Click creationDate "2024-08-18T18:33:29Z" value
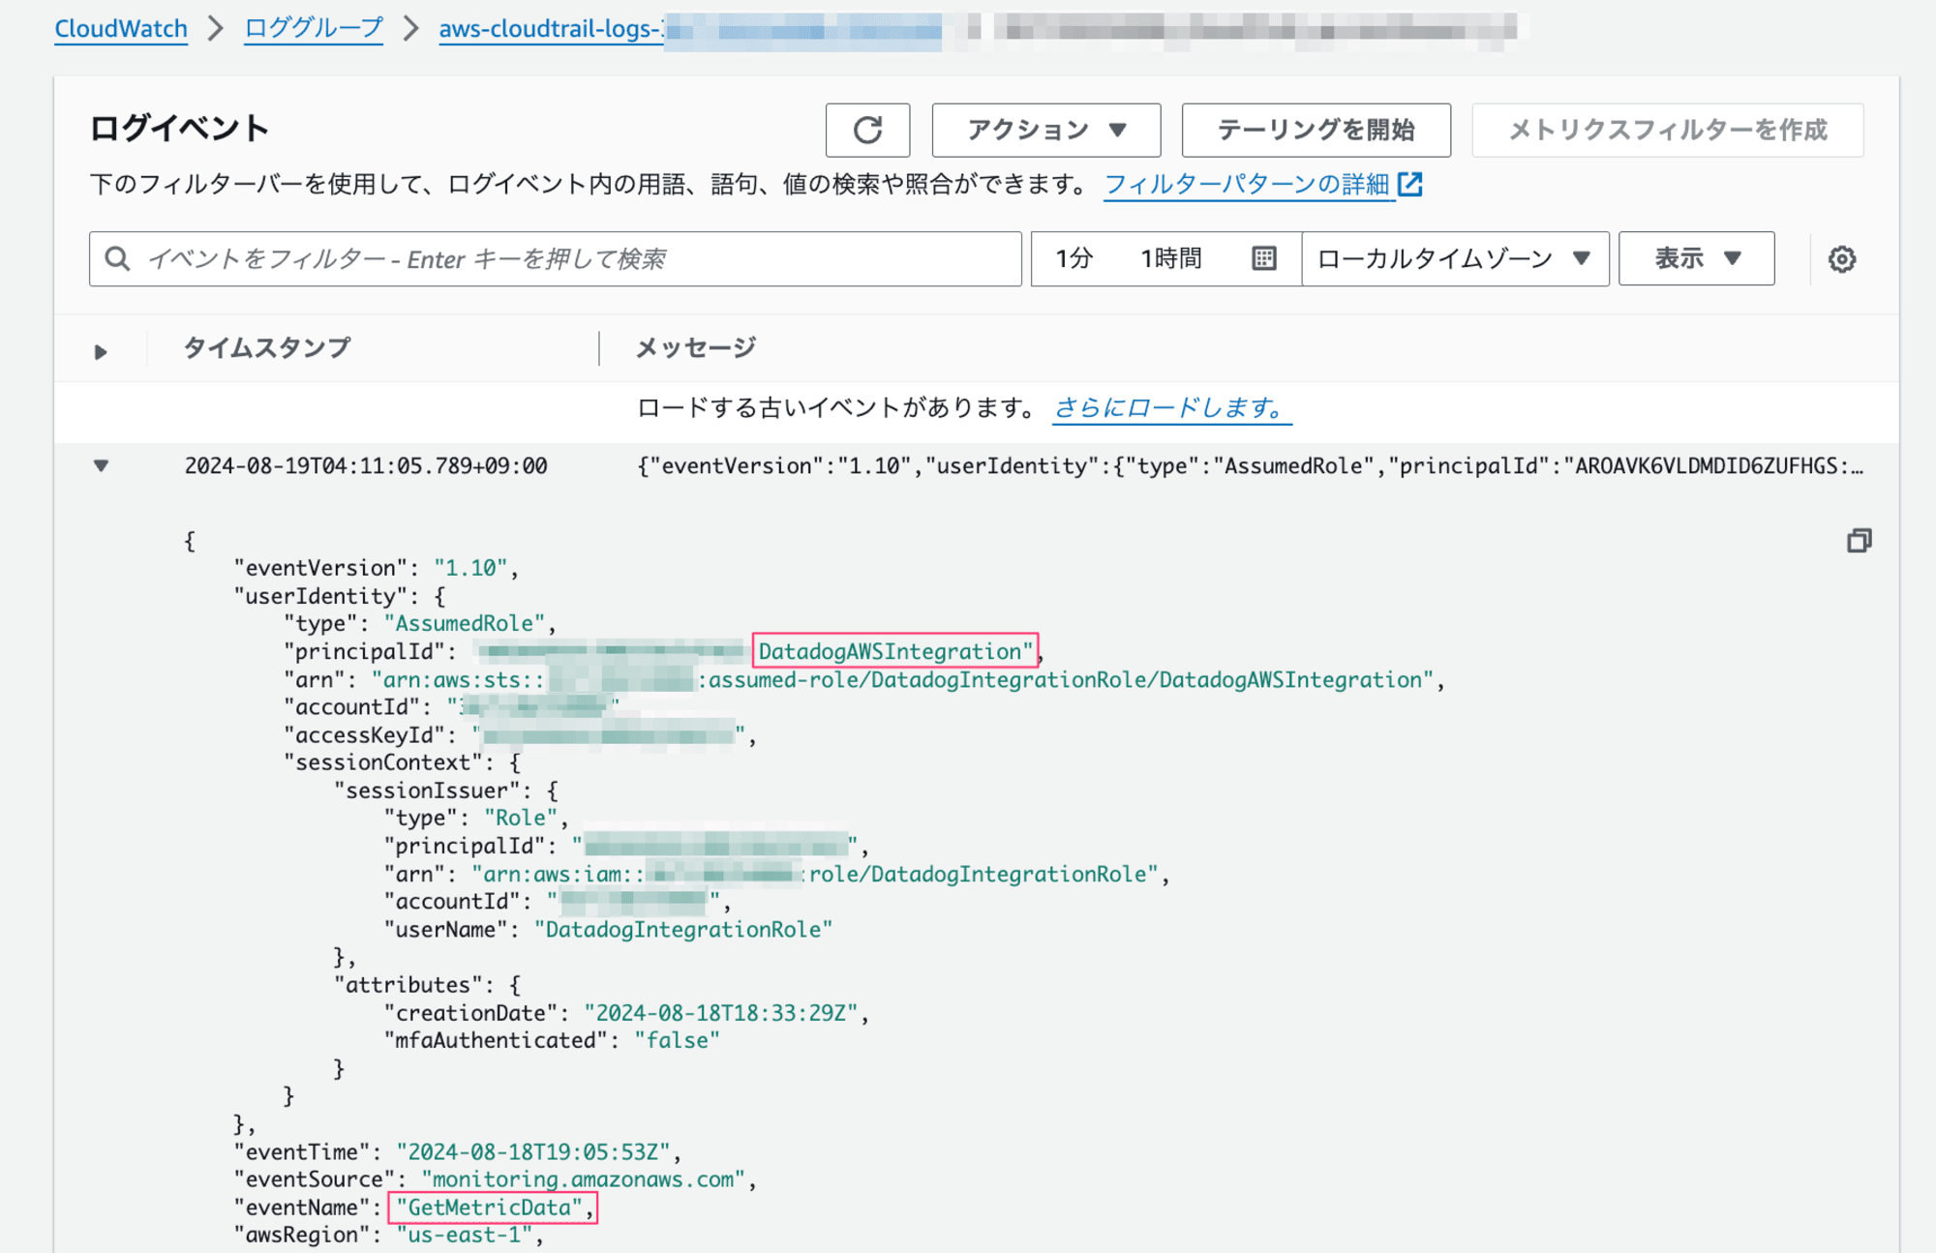 pos(721,1012)
